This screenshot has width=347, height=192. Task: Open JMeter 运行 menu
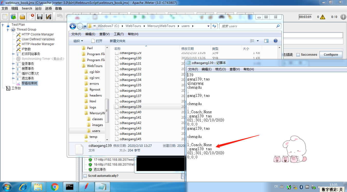pyautogui.click(x=39, y=8)
